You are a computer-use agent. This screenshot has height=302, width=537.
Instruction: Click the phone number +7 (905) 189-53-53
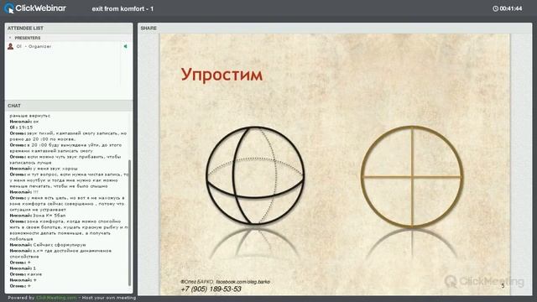coord(211,289)
